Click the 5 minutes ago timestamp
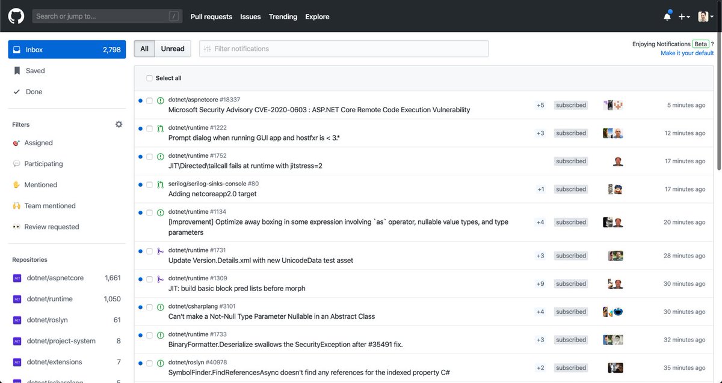 [686, 105]
